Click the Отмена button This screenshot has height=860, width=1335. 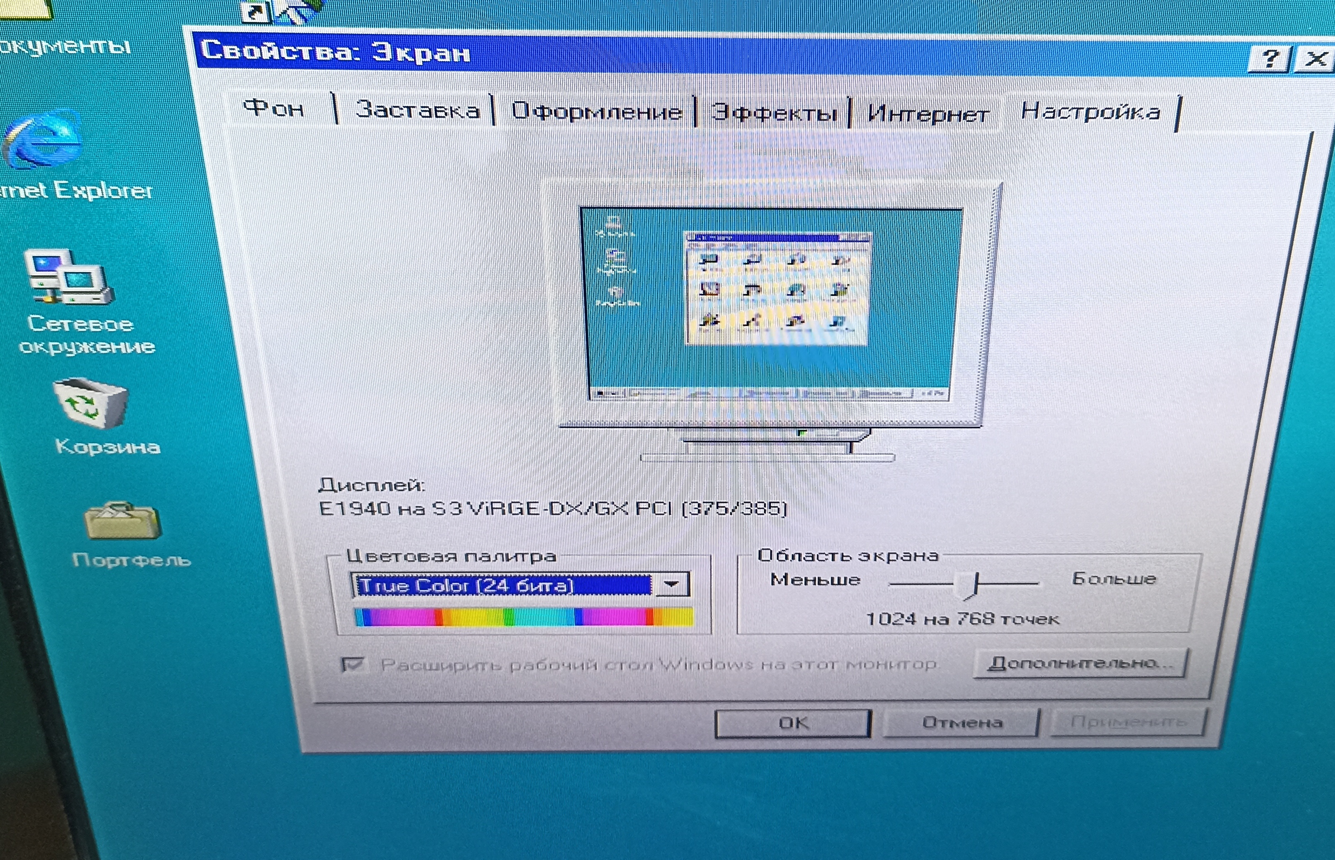tap(961, 723)
